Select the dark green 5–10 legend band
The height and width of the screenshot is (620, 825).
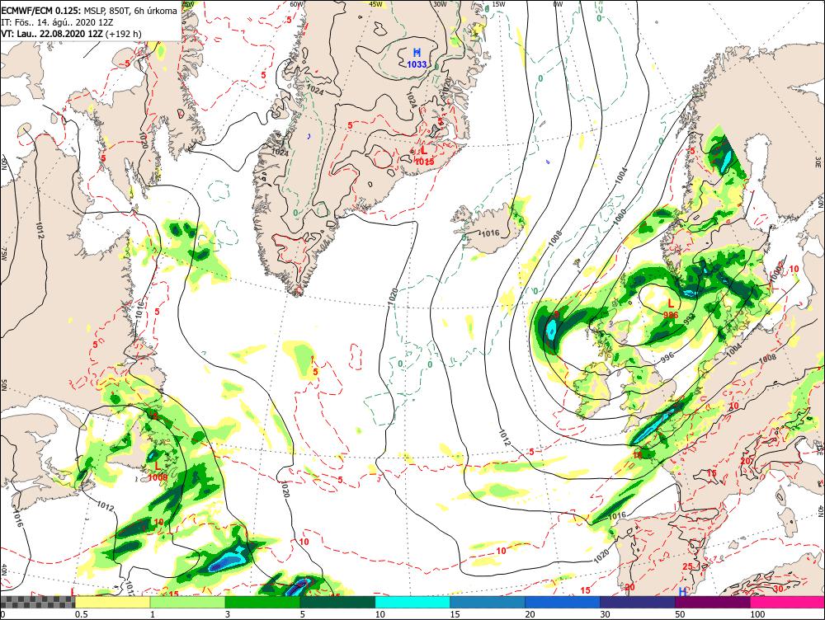[x=337, y=602]
